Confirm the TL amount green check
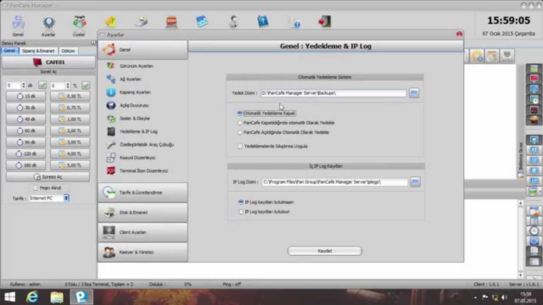Image resolution: width=543 pixels, height=305 pixels. tap(86, 86)
